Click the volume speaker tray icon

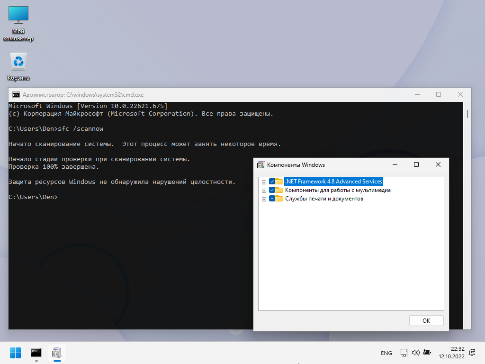[416, 353]
